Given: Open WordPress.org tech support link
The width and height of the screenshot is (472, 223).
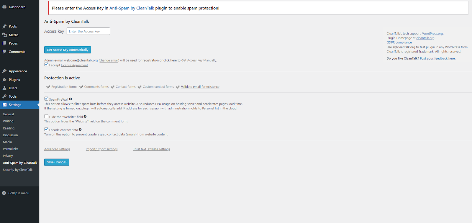Looking at the screenshot, I should click(x=432, y=34).
